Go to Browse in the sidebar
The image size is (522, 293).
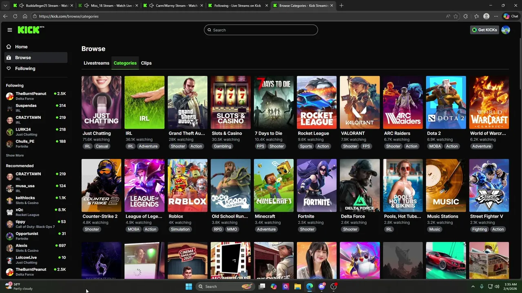36,57
